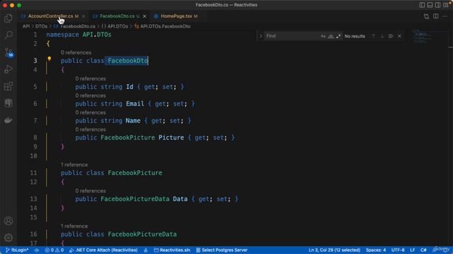Open the Accounts menu icon
The height and width of the screenshot is (254, 453).
coord(8,221)
